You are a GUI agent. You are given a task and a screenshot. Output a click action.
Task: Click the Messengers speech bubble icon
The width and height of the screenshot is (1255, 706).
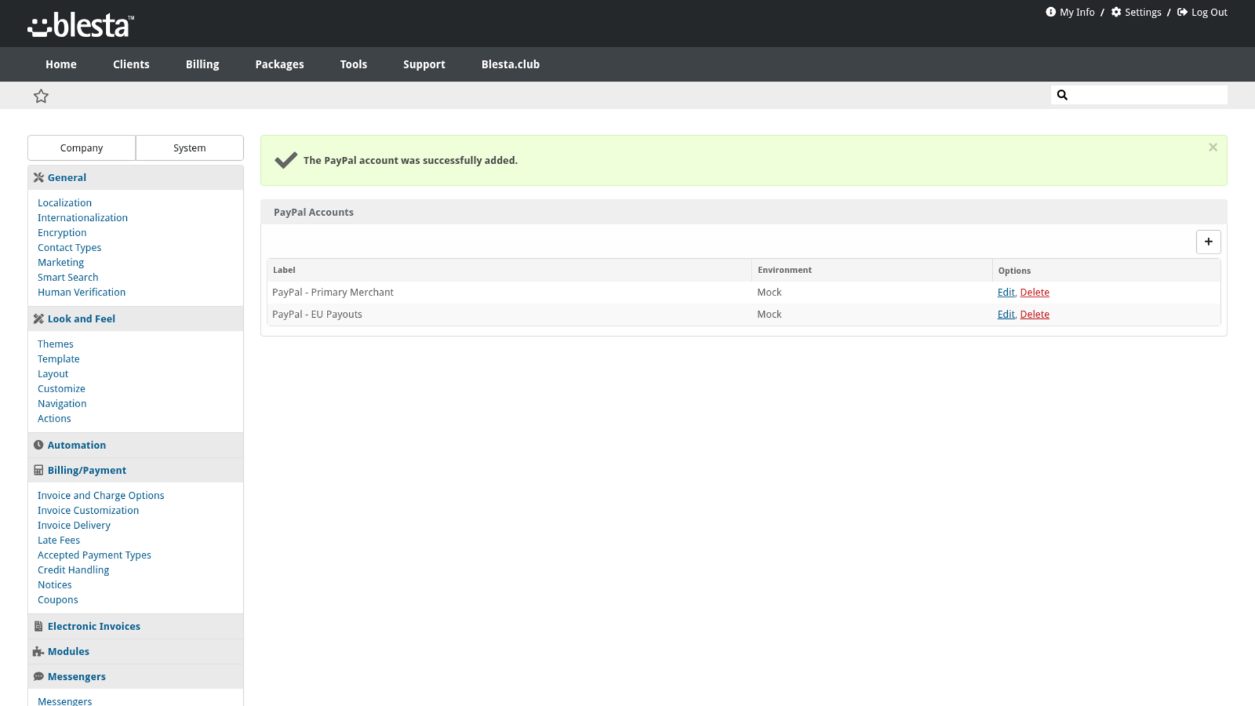pos(39,677)
